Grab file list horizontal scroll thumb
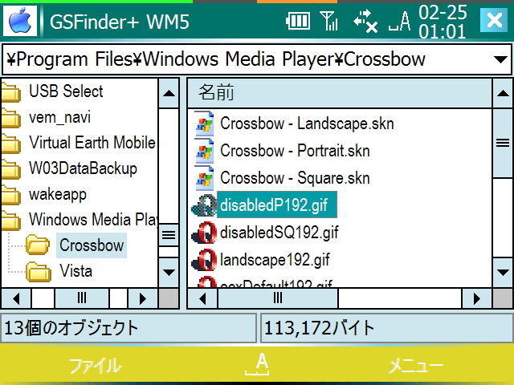Viewport: 514px width, 385px height. click(x=278, y=298)
